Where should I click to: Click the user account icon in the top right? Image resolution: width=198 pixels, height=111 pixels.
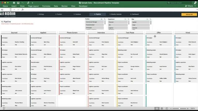click(195, 3)
